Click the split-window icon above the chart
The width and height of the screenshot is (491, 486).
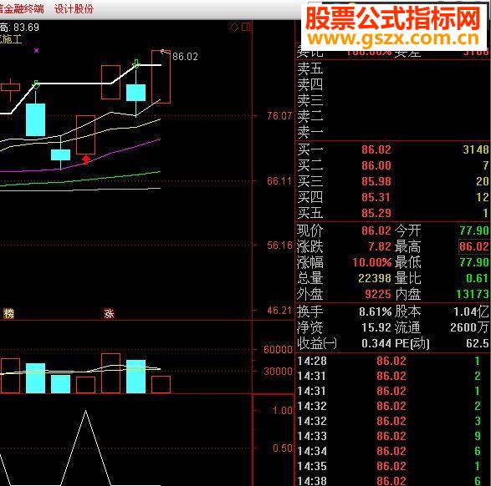[x=246, y=28]
